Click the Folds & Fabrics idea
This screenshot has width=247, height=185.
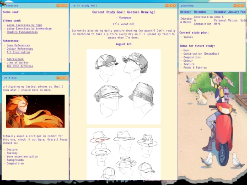(195, 68)
